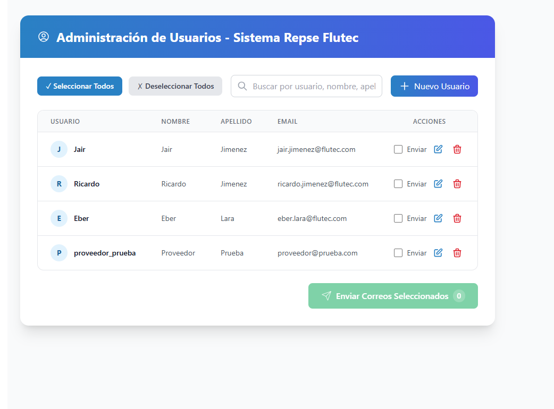
Task: Click the nombre Proveedor cell
Action: 178,253
